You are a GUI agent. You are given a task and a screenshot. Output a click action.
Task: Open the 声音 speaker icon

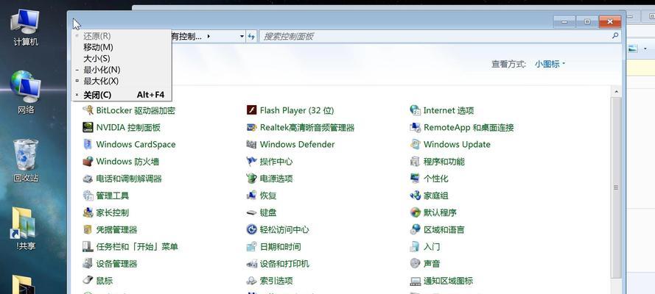tap(416, 264)
